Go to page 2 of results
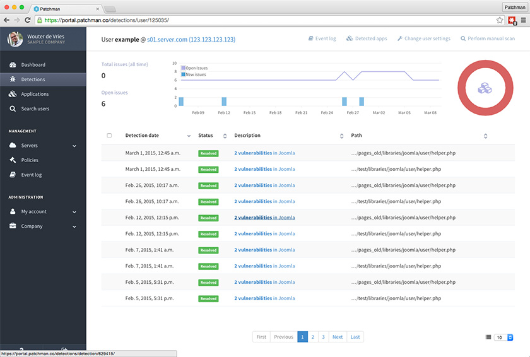The image size is (530, 357). (x=312, y=337)
